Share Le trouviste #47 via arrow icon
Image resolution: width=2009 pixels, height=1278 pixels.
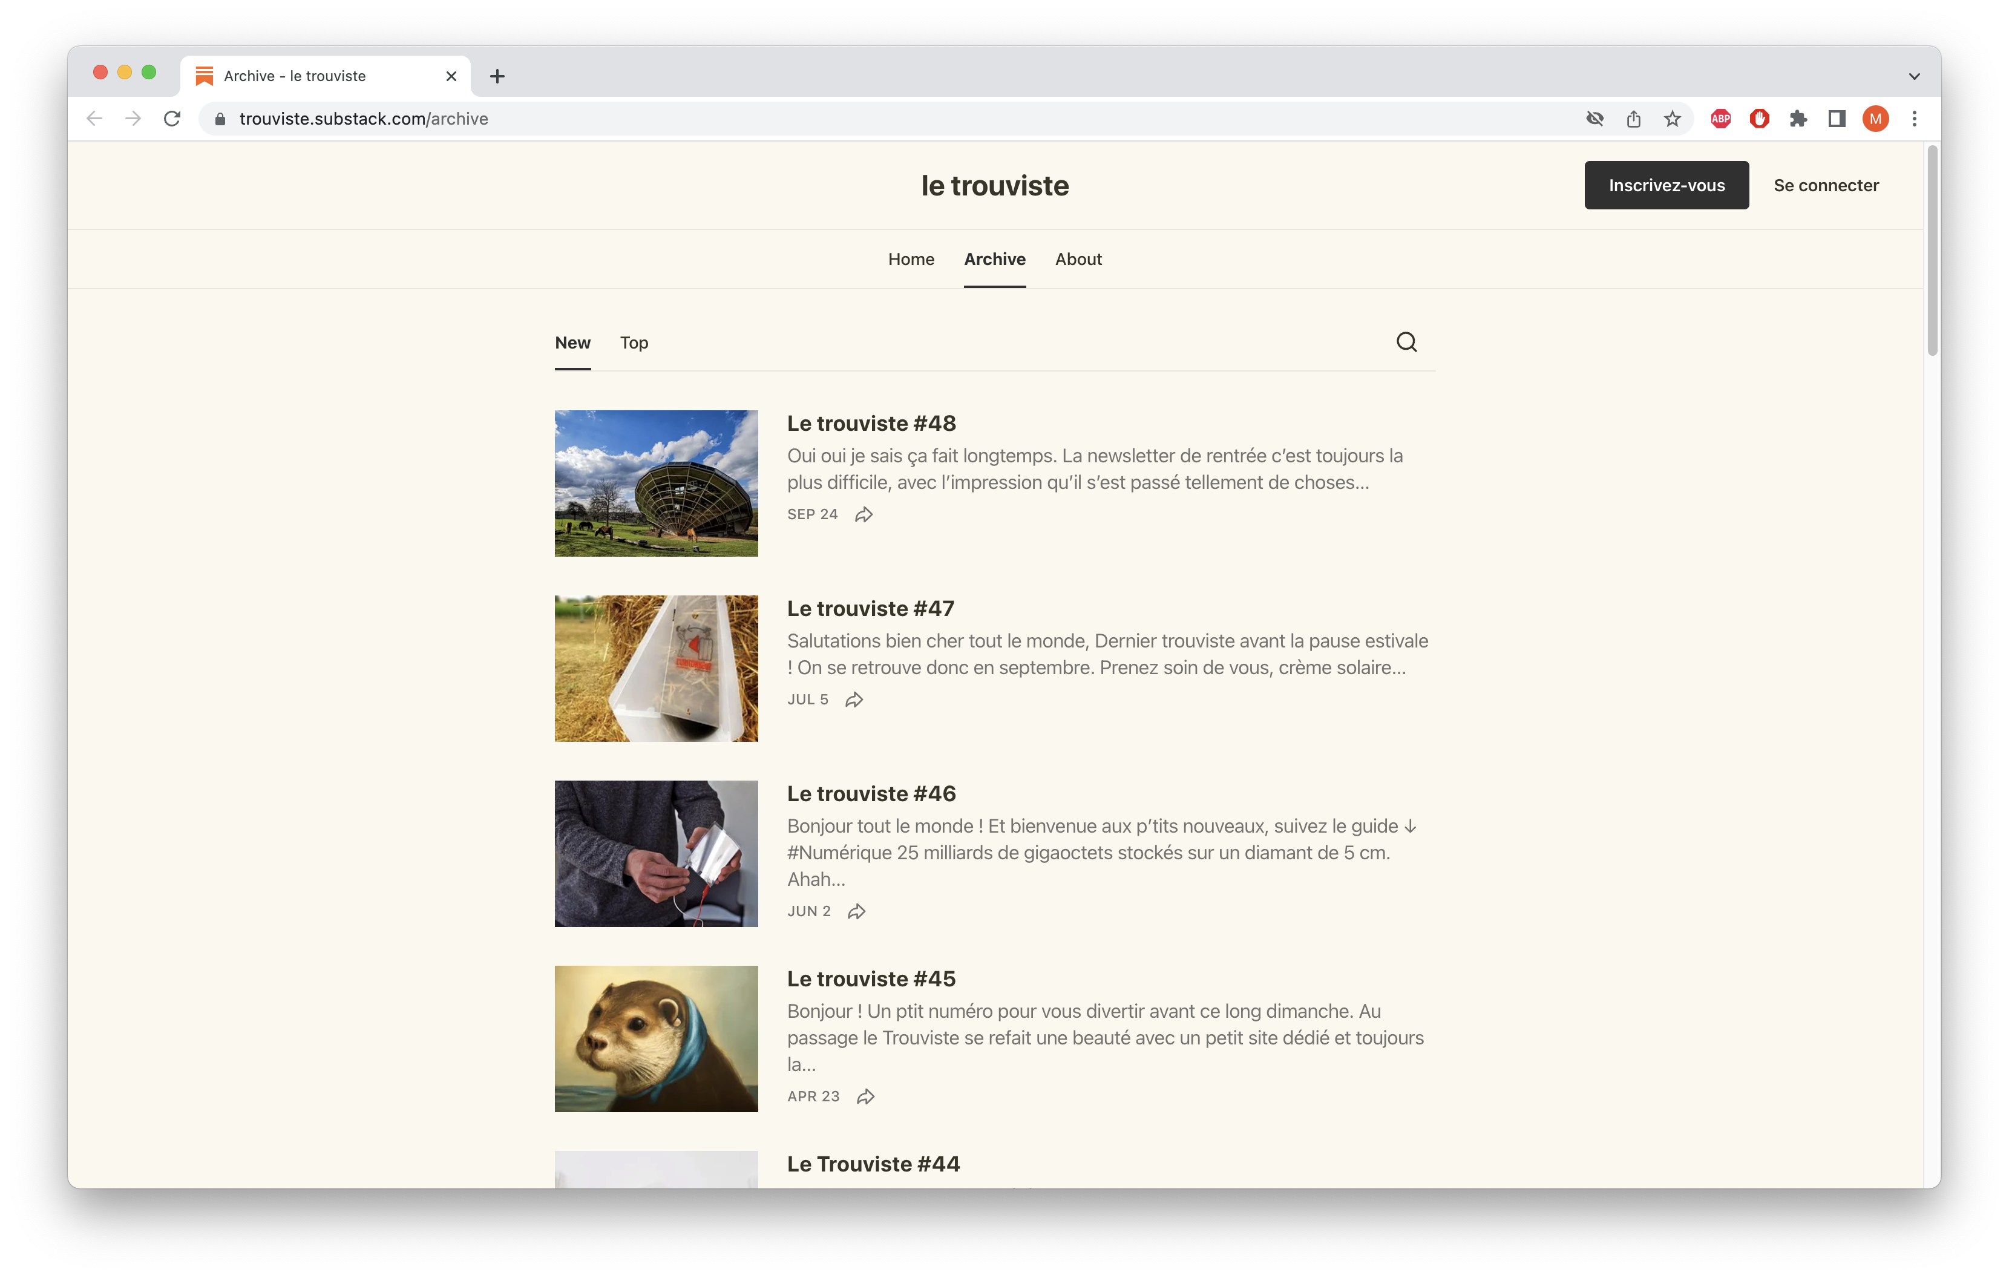(x=853, y=700)
